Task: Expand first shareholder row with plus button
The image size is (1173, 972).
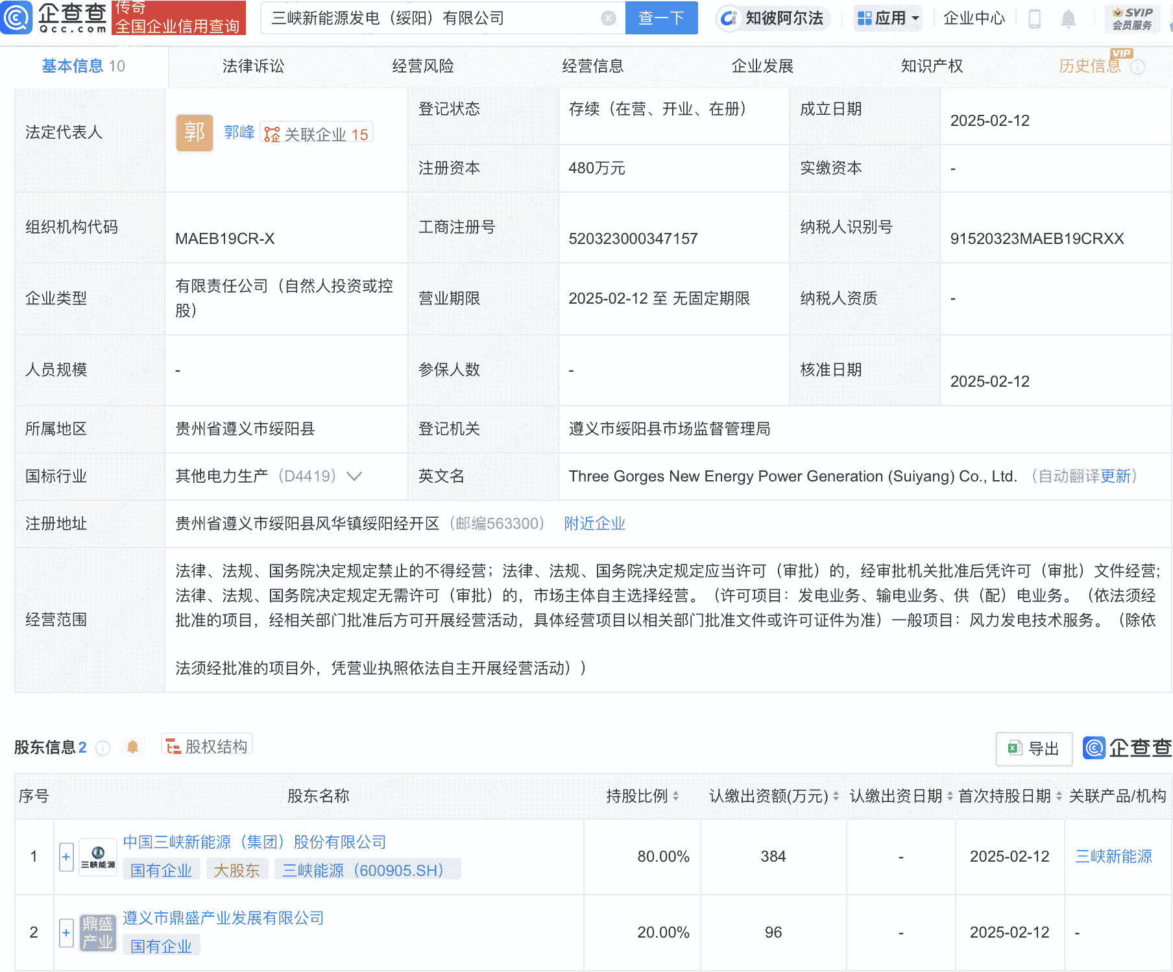Action: tap(66, 857)
